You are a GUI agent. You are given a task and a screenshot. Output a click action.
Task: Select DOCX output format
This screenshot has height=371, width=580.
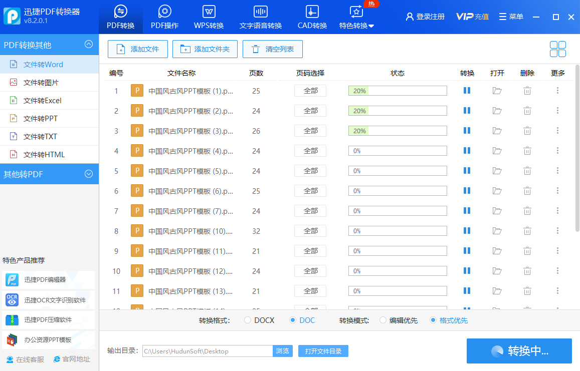point(248,320)
